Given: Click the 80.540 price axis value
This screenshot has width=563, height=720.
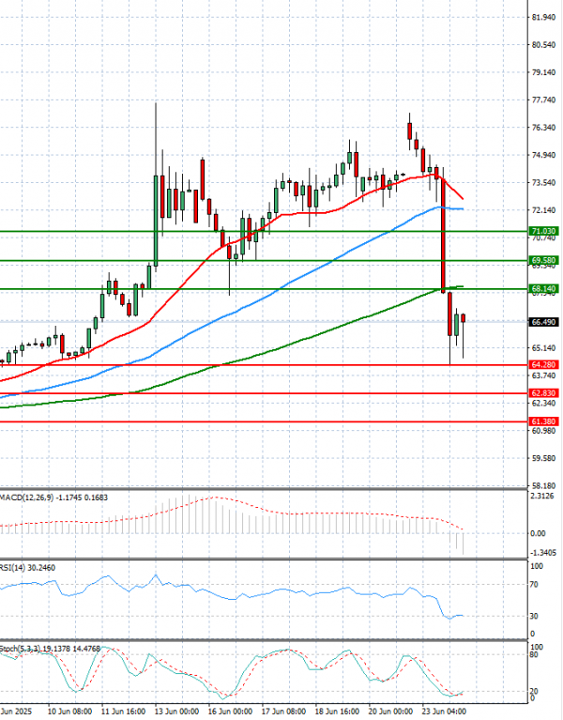Looking at the screenshot, I should coord(543,44).
